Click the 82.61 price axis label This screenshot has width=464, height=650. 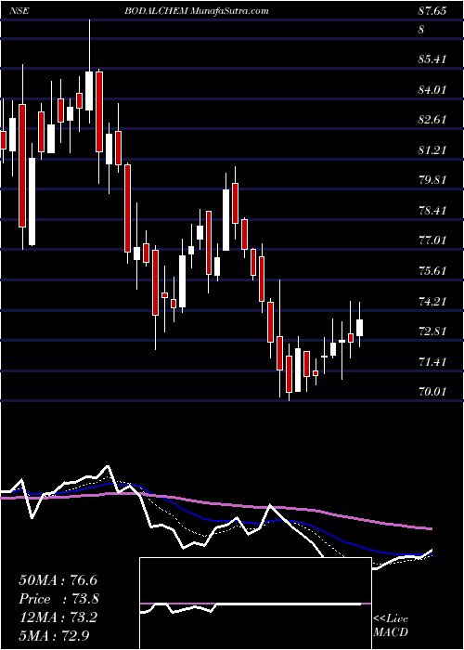pyautogui.click(x=432, y=120)
